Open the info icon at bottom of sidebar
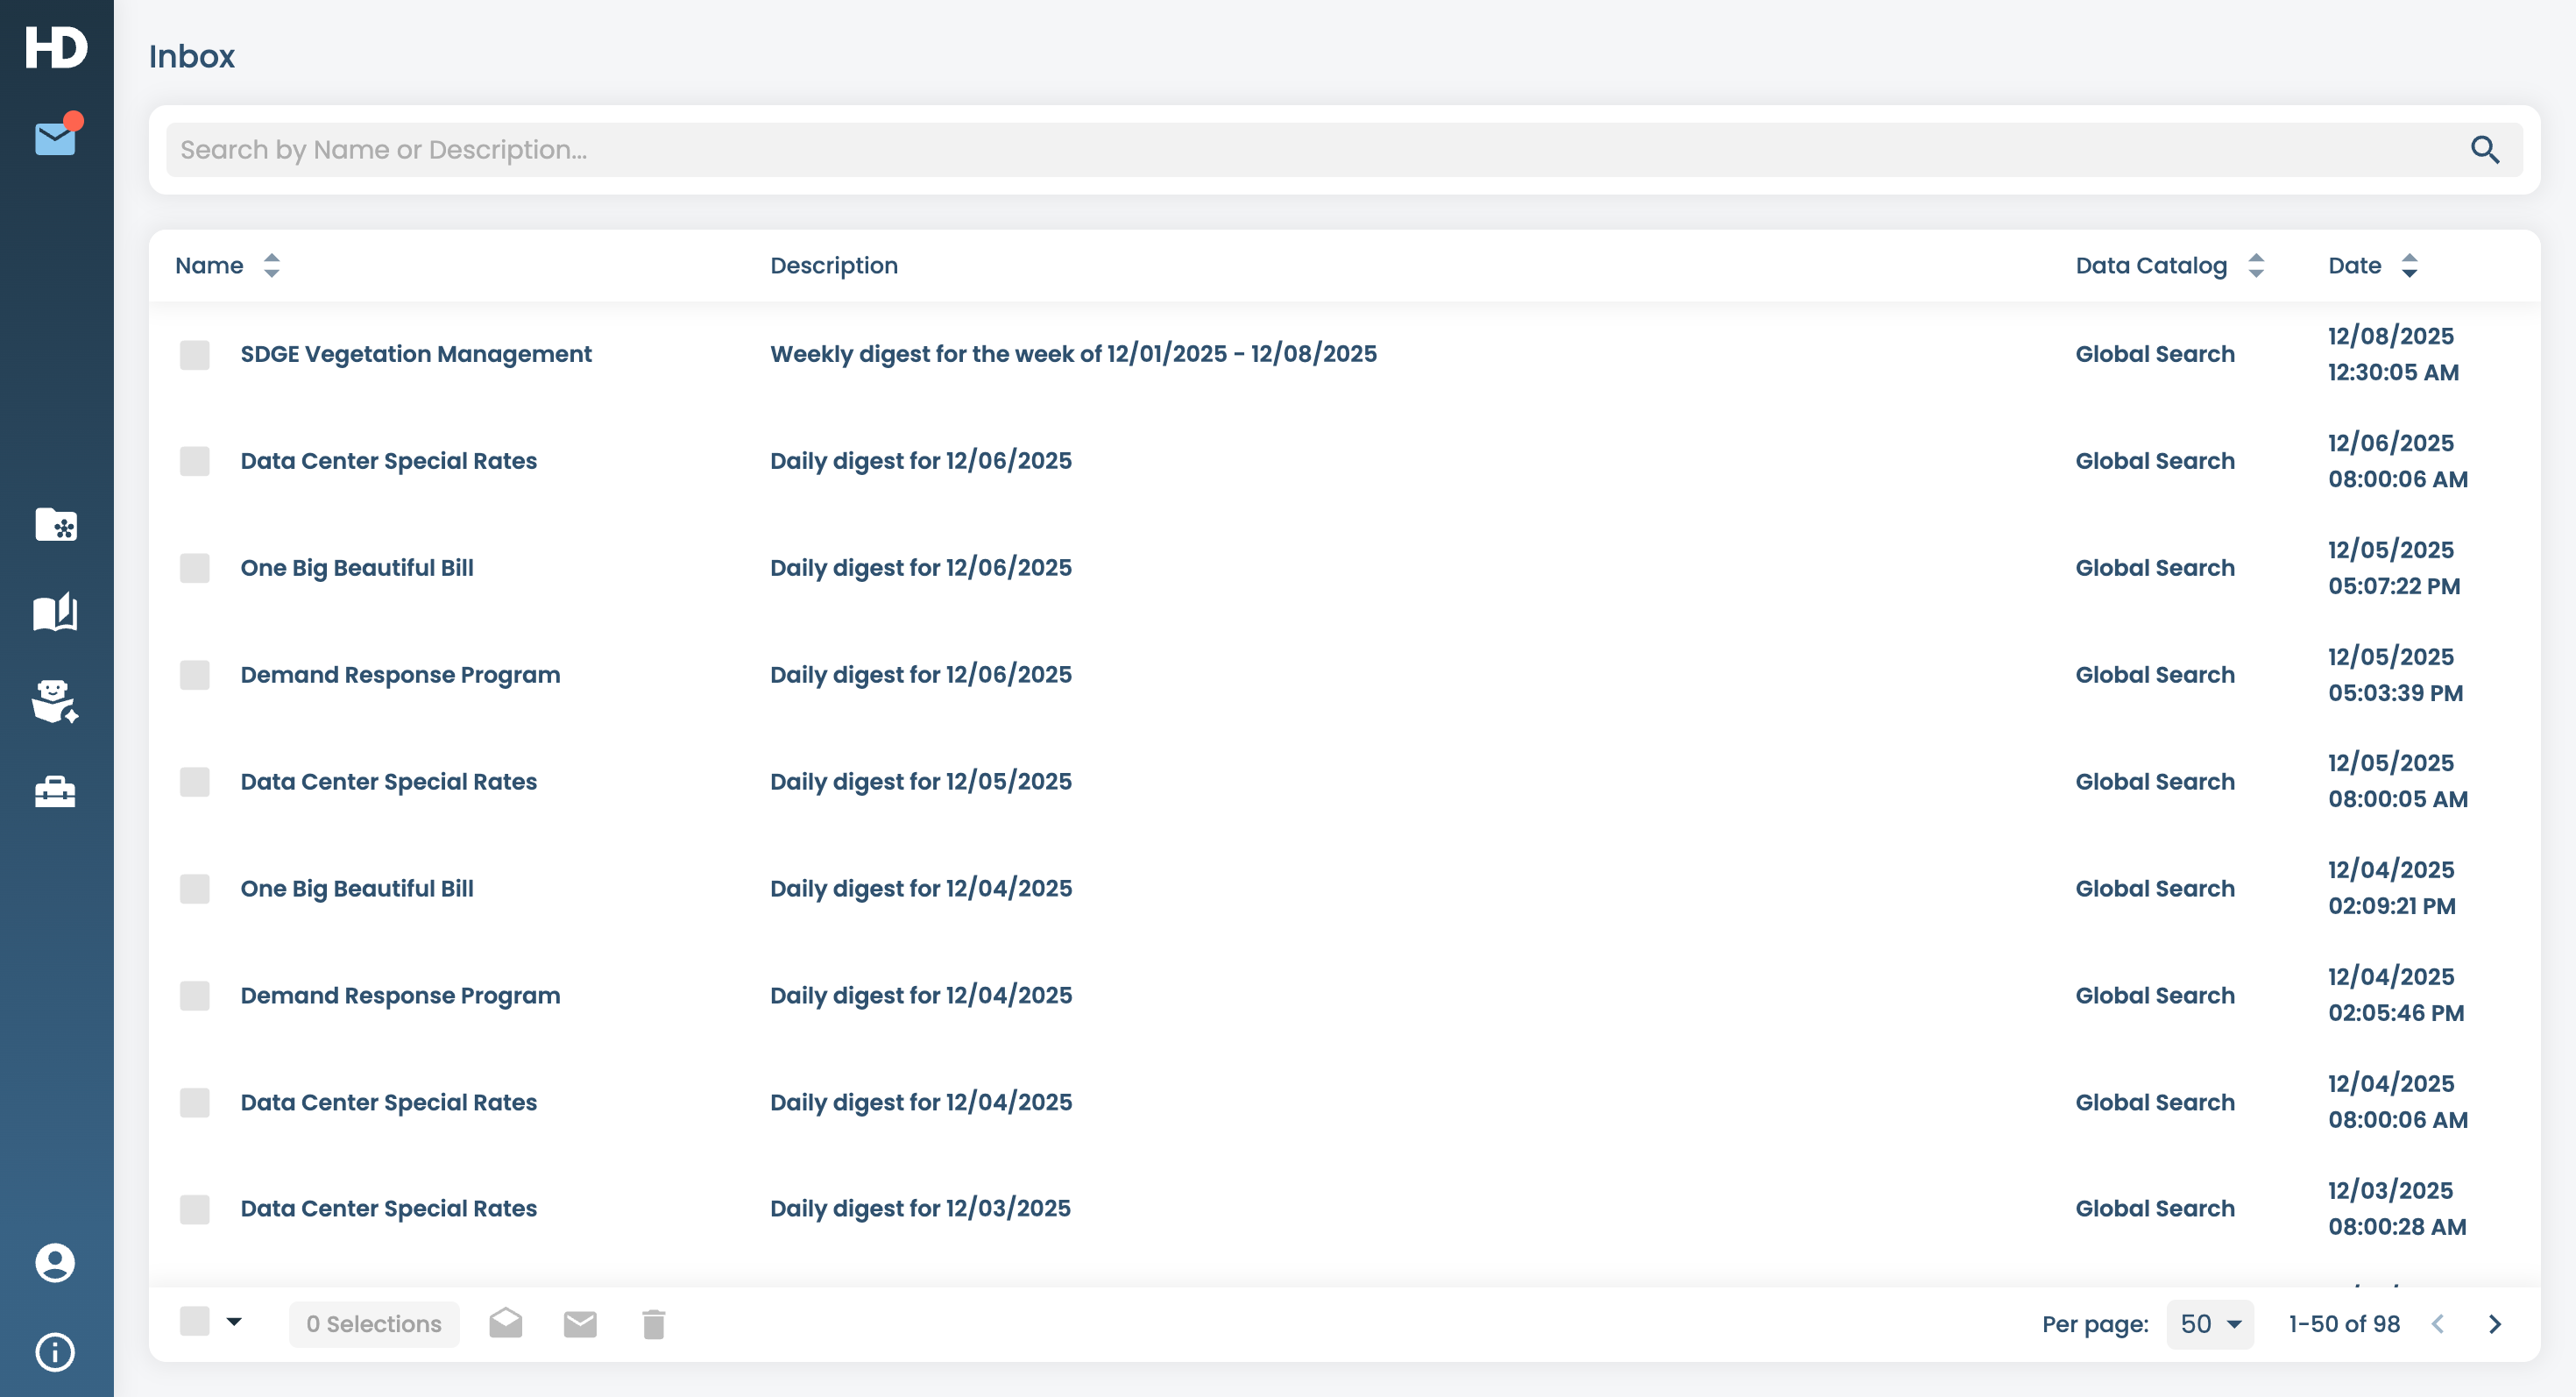Screen dimensions: 2576x1397 [x=55, y=1352]
